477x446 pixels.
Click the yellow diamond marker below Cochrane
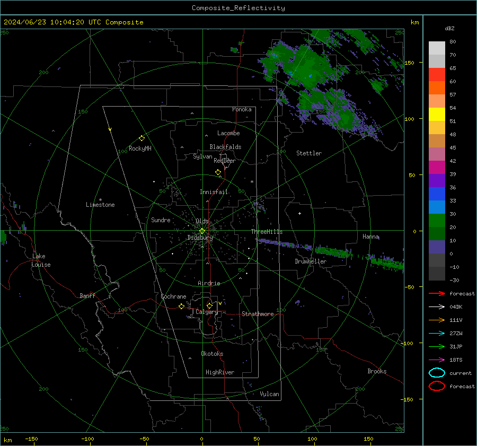click(181, 306)
